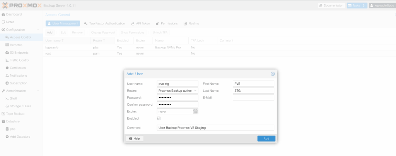Click the Dashboard icon in sidebar

pyautogui.click(x=3, y=14)
